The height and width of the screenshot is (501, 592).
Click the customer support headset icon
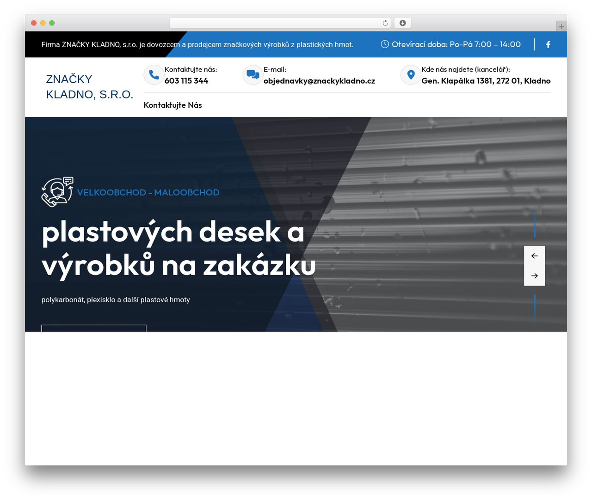(57, 192)
